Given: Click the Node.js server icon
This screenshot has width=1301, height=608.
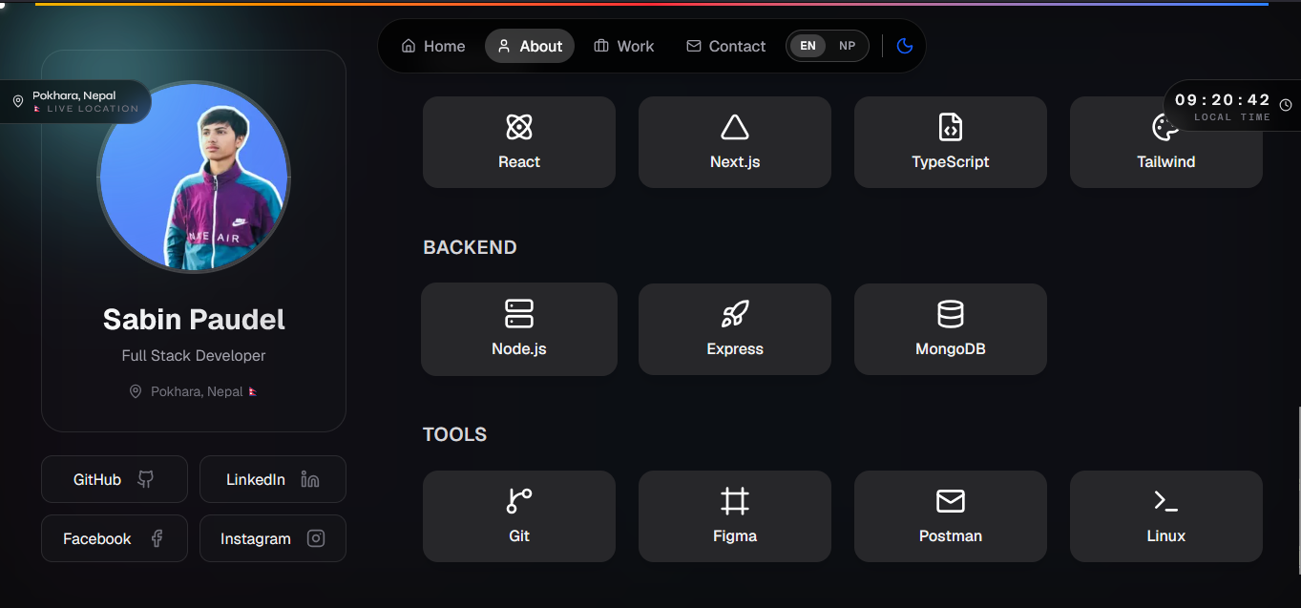Looking at the screenshot, I should (519, 314).
